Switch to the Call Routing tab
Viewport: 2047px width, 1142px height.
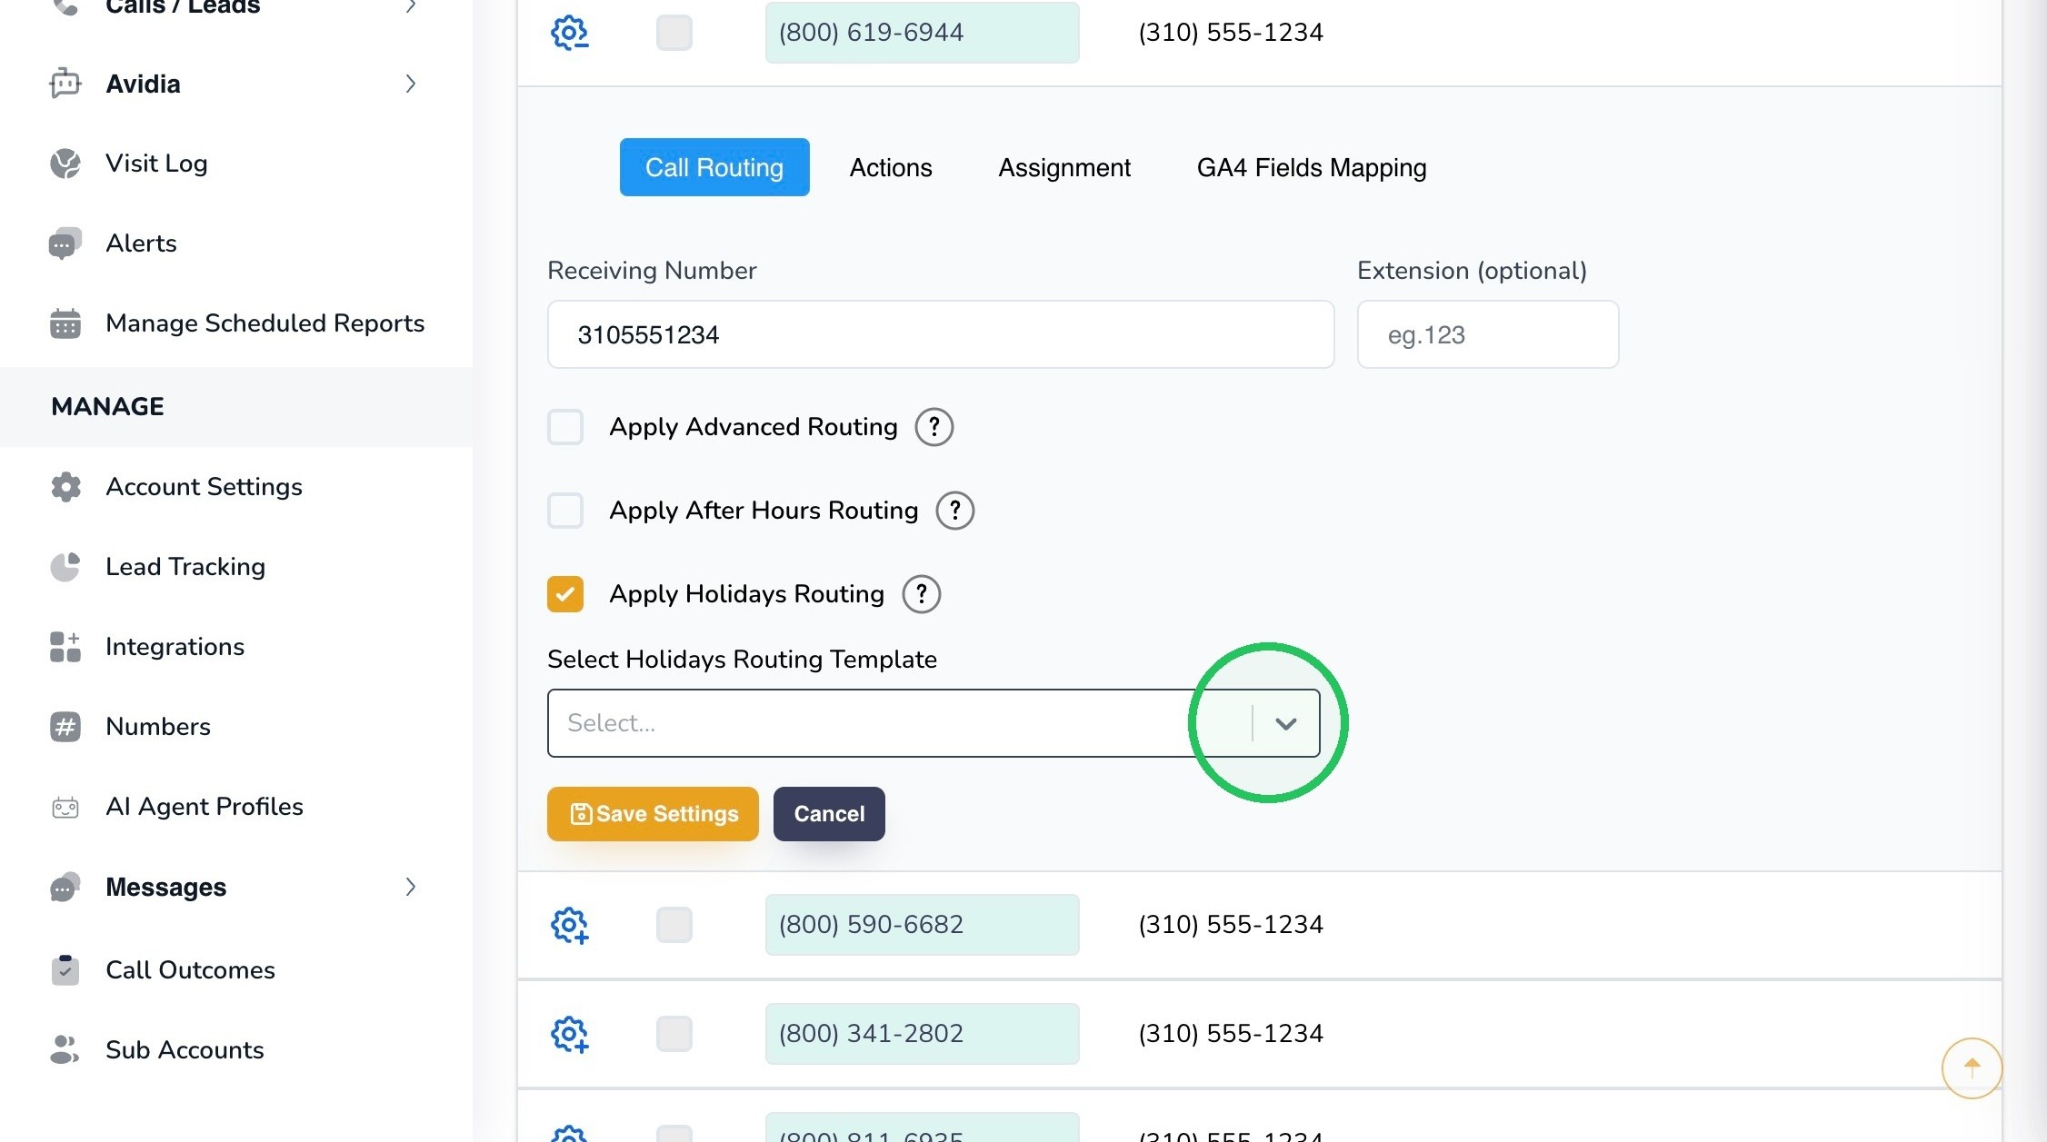point(714,167)
